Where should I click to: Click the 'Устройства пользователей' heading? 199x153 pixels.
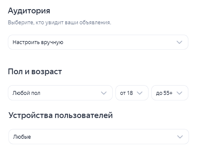pyautogui.click(x=60, y=116)
